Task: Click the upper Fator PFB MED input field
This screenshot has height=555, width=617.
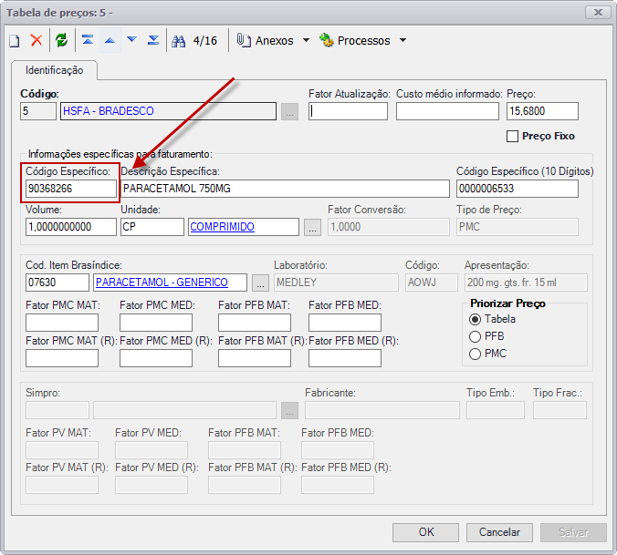Action: (x=345, y=323)
